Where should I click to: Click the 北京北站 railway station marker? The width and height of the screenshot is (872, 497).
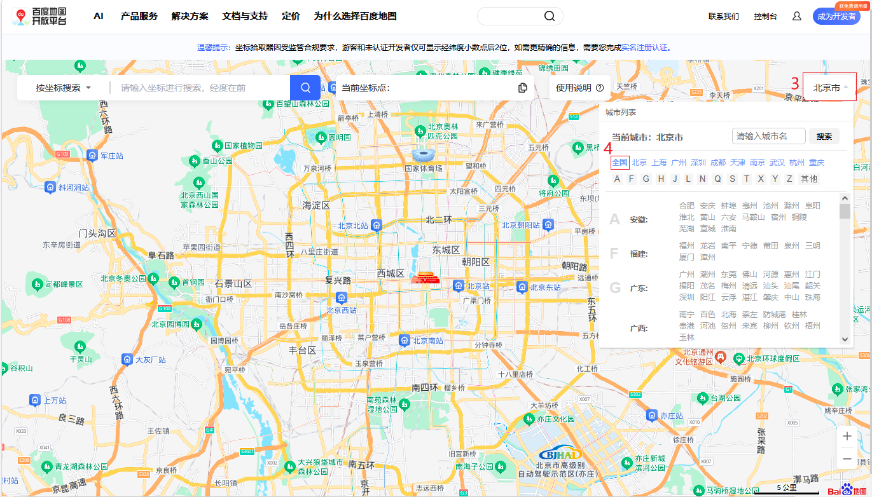377,225
